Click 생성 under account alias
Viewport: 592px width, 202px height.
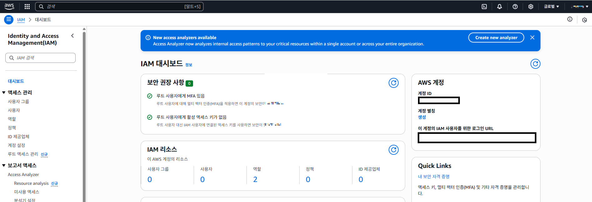422,117
